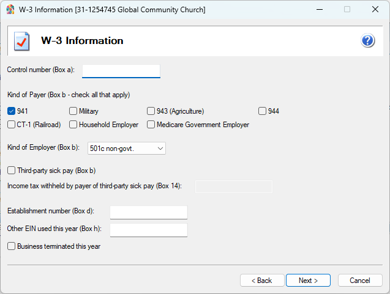
Task: Uncheck the 941 checkbox
Action: pyautogui.click(x=12, y=111)
